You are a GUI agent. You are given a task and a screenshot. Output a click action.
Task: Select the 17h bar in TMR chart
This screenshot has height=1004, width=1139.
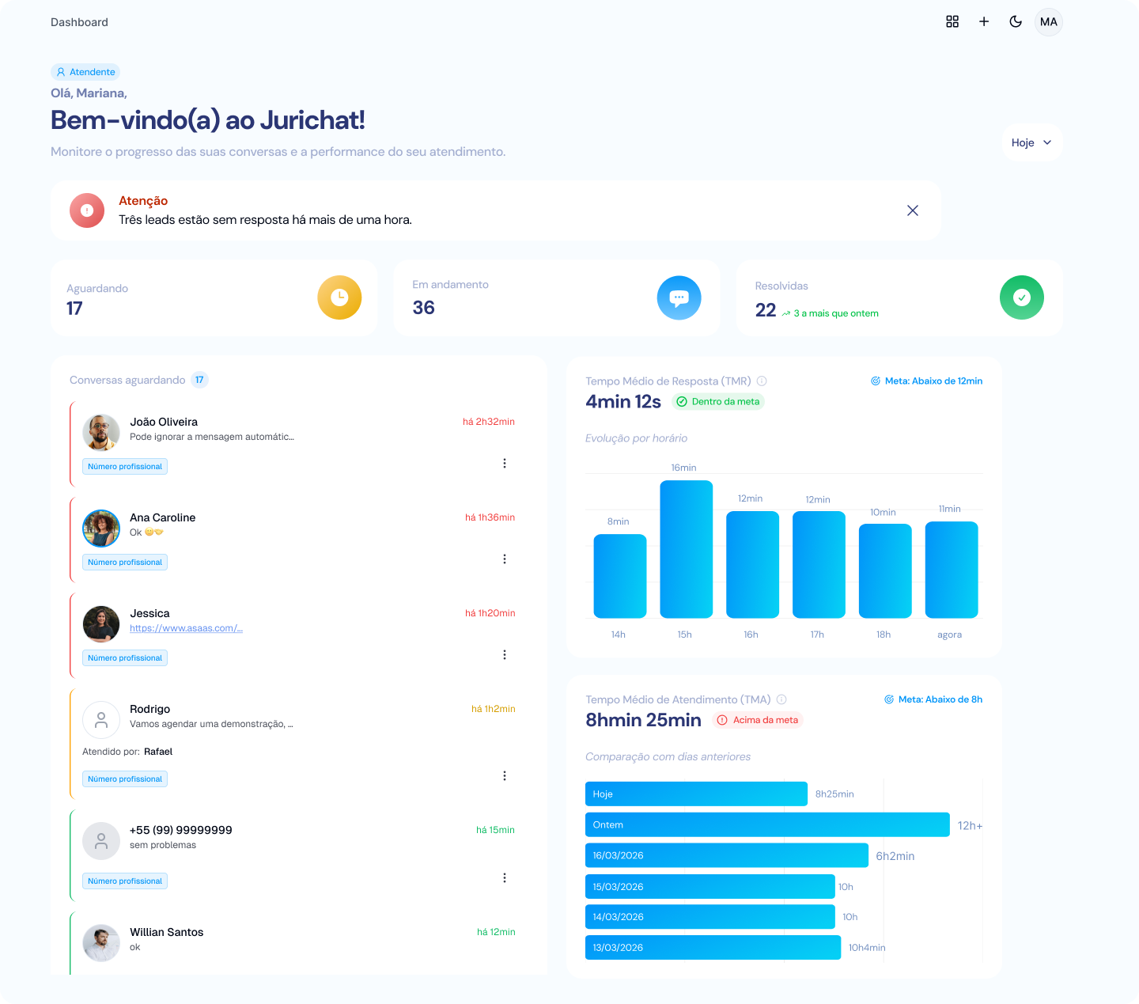coord(819,564)
